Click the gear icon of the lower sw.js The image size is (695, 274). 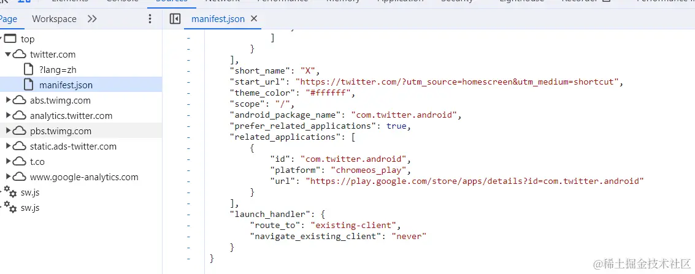(10, 208)
